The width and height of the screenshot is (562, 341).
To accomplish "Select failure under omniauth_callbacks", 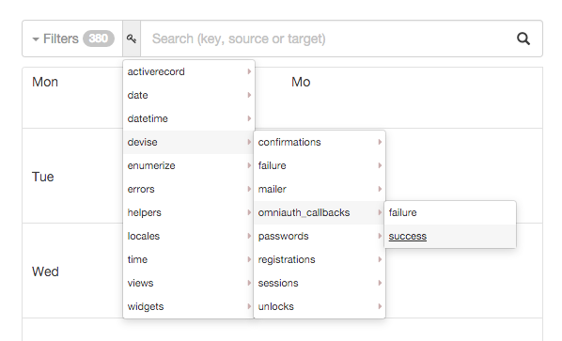I will click(450, 212).
